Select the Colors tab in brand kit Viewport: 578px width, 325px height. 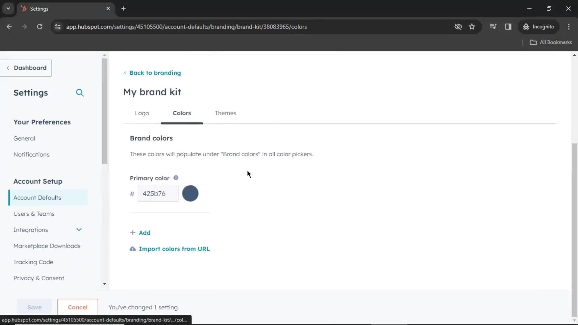pyautogui.click(x=182, y=113)
